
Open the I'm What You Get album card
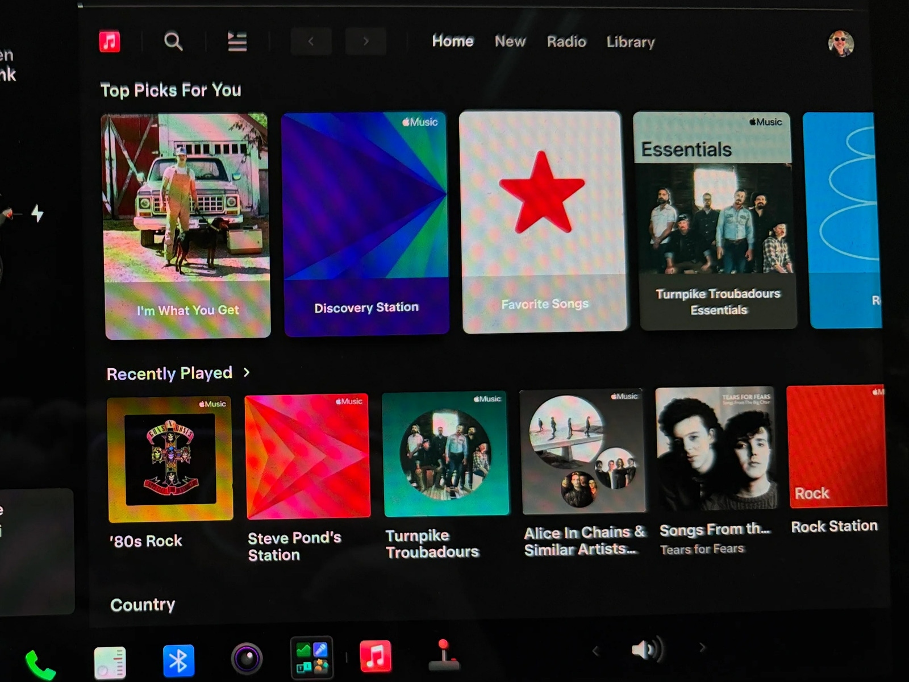[186, 226]
